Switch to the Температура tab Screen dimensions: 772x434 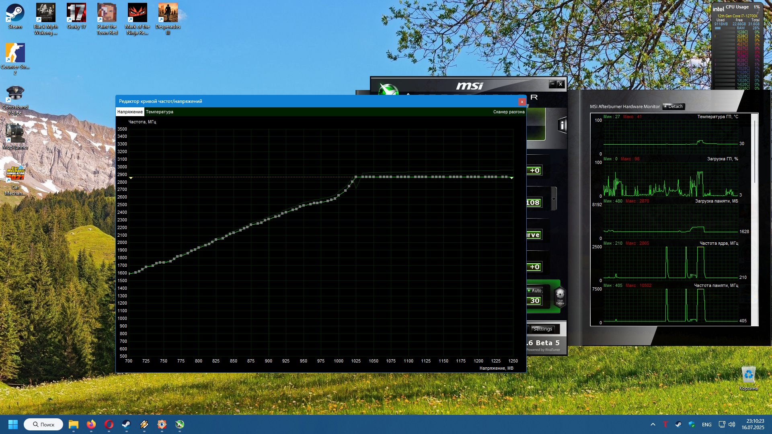pos(160,112)
